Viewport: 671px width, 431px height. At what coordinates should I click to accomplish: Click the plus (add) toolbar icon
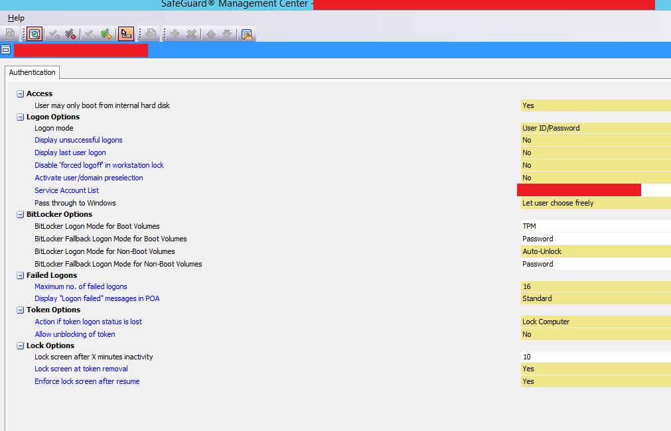click(175, 34)
